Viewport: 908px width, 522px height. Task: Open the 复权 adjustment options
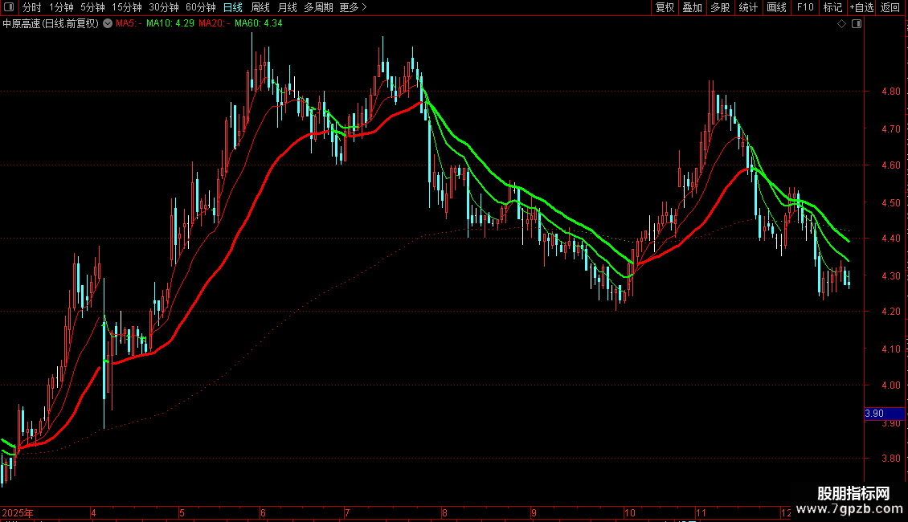point(665,7)
